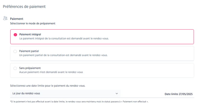Click the Paiement non effectué footnote
Viewport: 203px width, 110px height.
click(79, 101)
